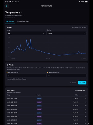Tap the 80.05 °F value cell

75,113
